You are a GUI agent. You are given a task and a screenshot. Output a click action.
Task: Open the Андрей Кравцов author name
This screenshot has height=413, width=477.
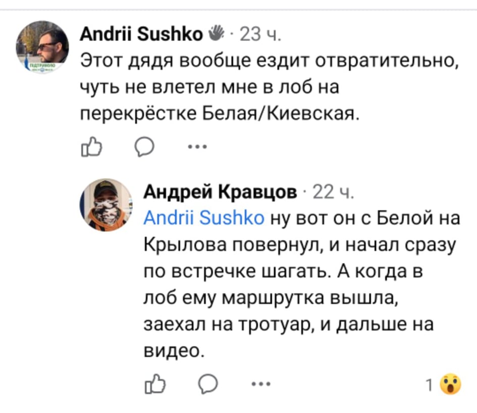(x=221, y=192)
